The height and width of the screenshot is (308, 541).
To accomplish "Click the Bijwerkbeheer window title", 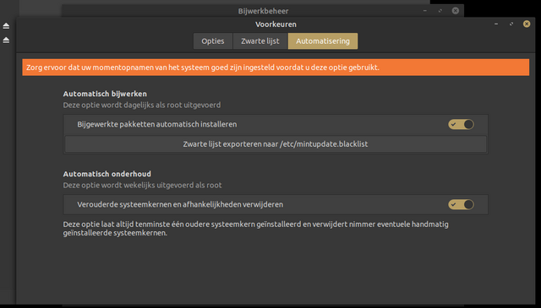I will click(263, 11).
